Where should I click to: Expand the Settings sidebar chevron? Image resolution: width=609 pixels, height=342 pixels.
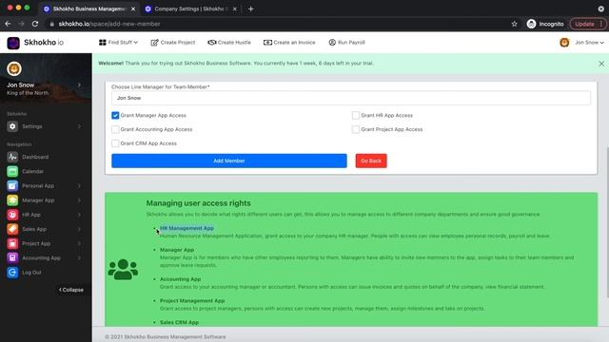point(79,126)
